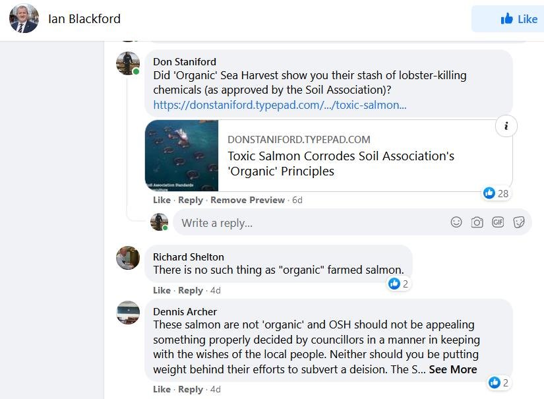Screen dimensions: 544x399
Task: Click Dennis Archer's profile picture
Action: pyautogui.click(x=128, y=312)
